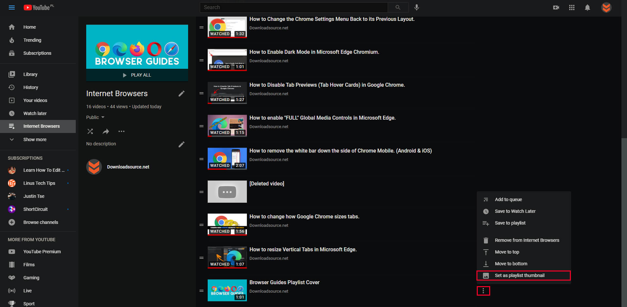Screen dimensions: 627x307
Task: Open resize Vertical Tabs video thumbnail
Action: point(227,257)
